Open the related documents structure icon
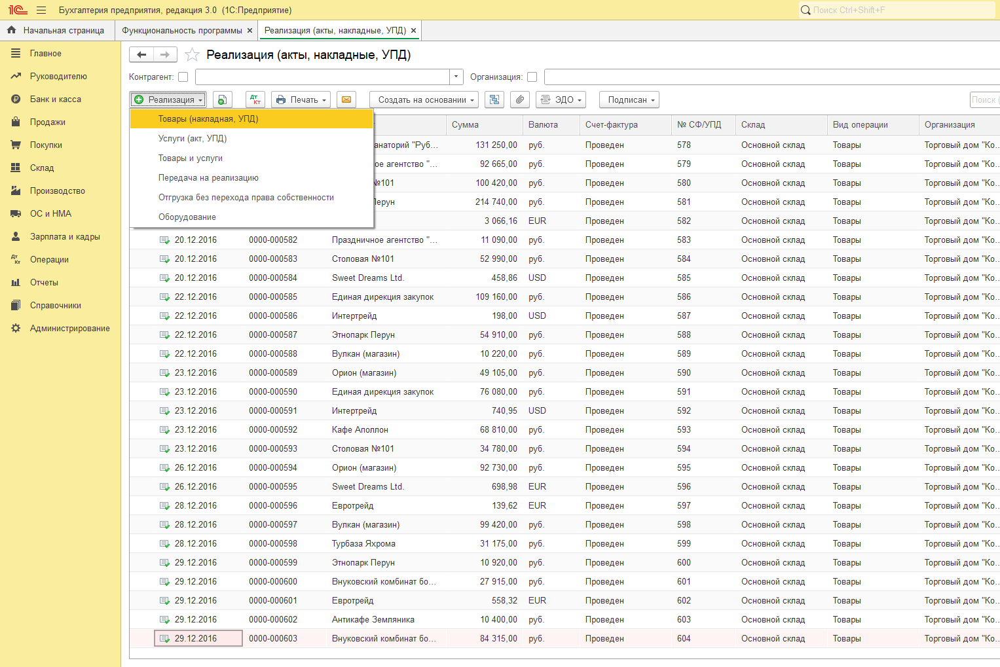1000x667 pixels. pos(494,100)
